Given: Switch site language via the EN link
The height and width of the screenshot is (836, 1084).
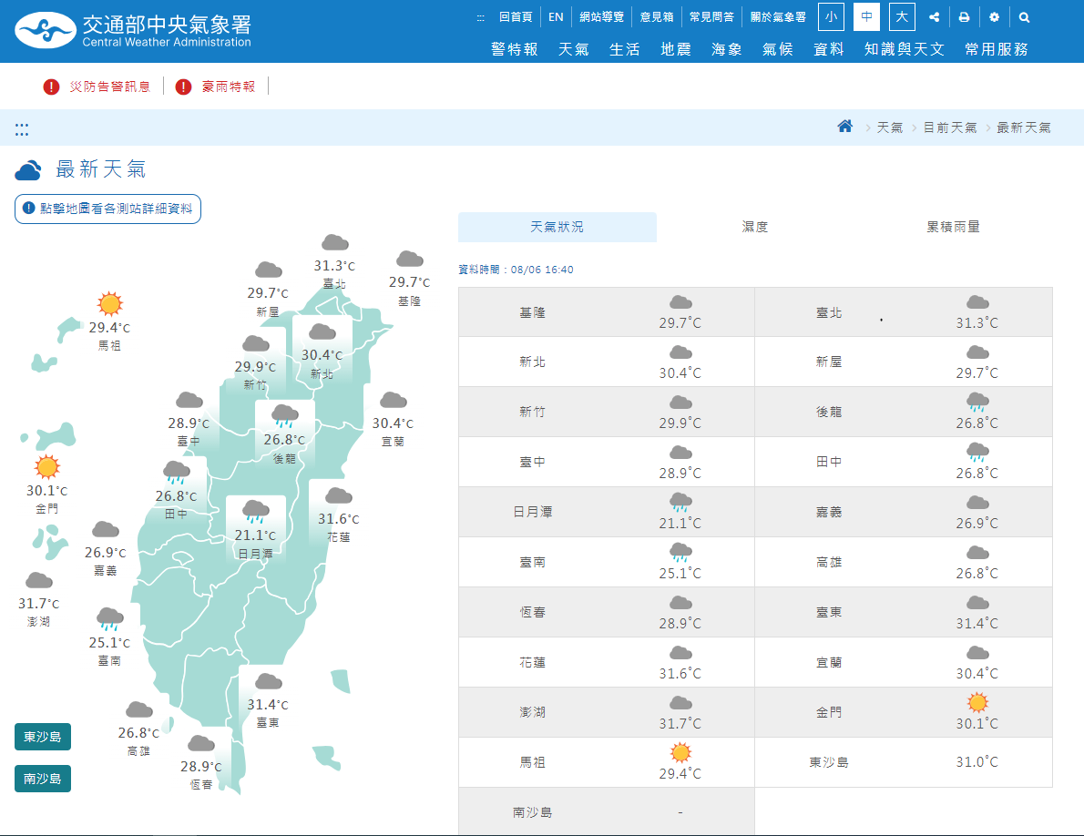Looking at the screenshot, I should pos(556,16).
